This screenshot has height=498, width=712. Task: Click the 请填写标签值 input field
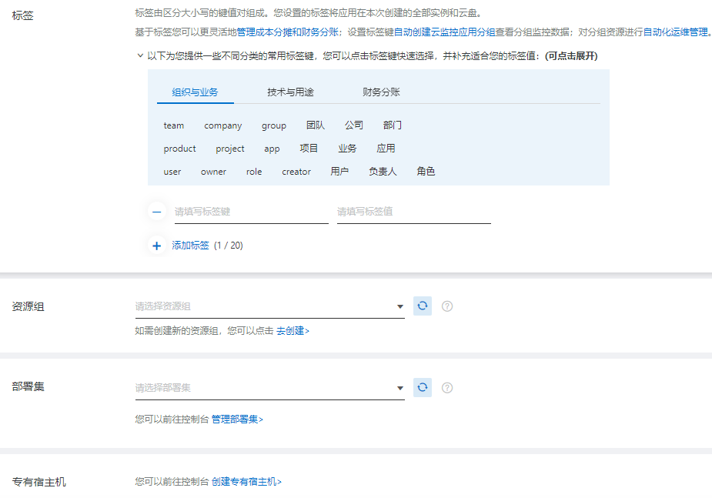pos(413,211)
